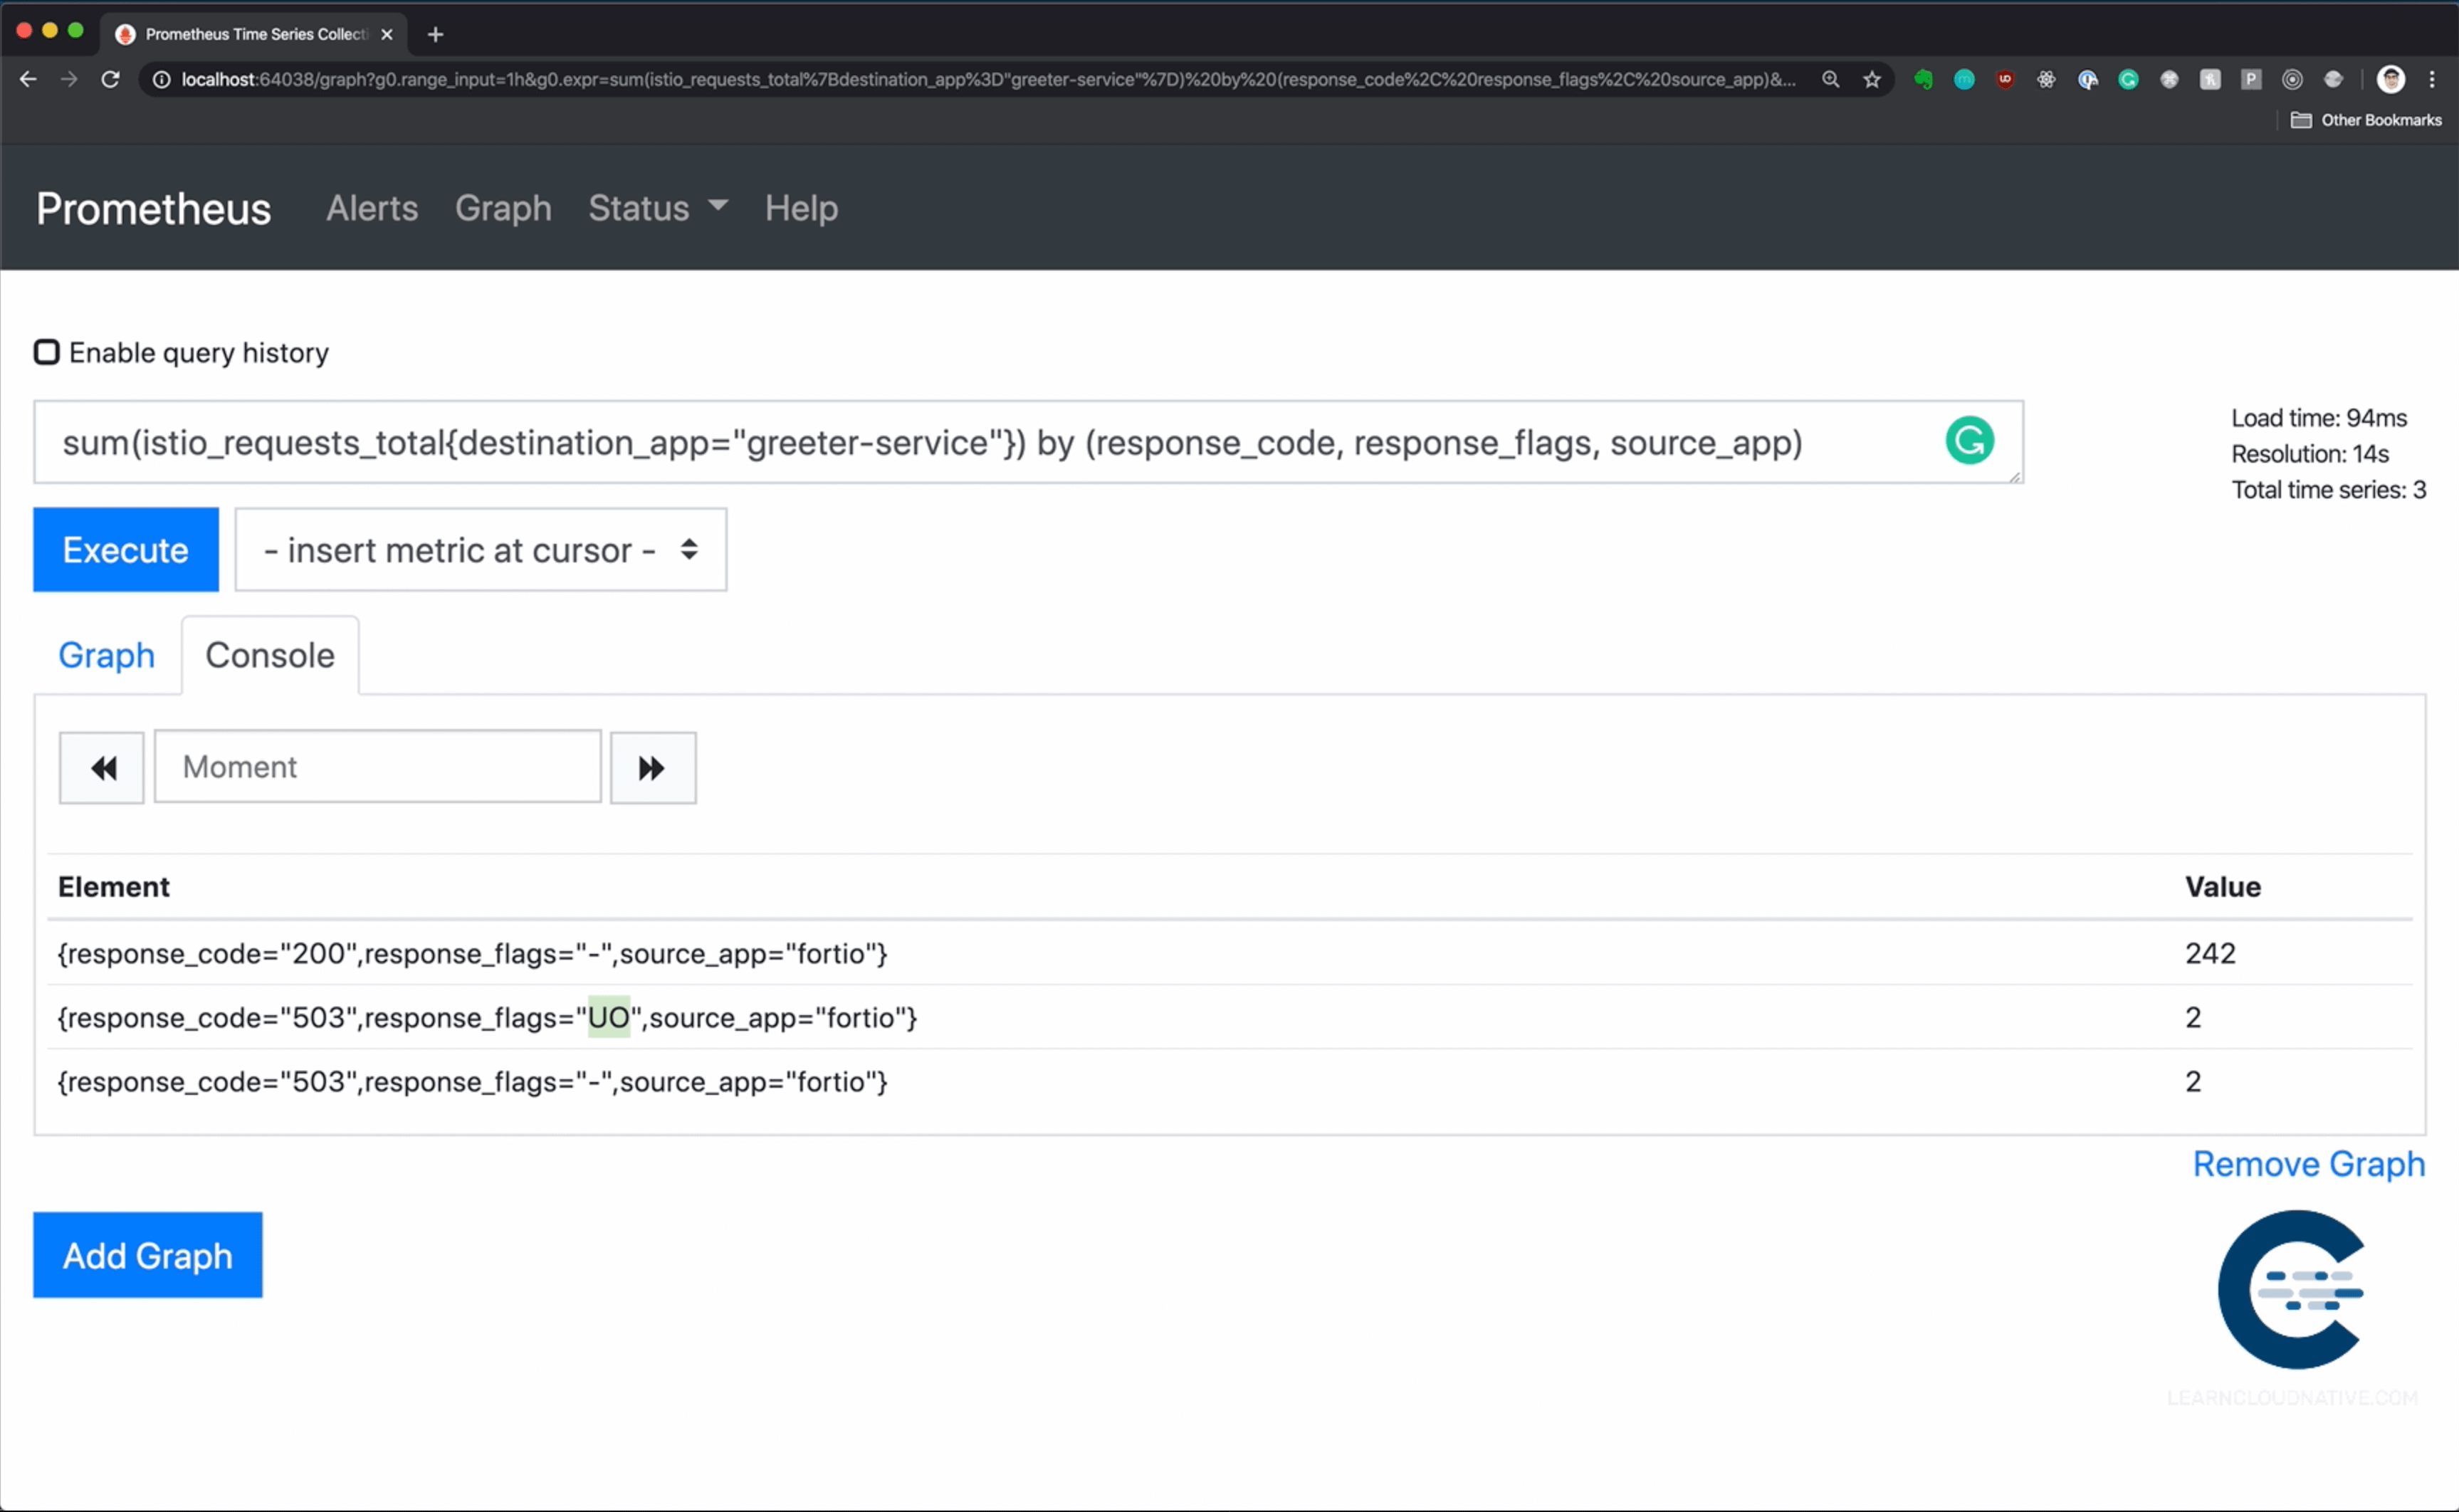Click the Add Graph button

point(148,1255)
